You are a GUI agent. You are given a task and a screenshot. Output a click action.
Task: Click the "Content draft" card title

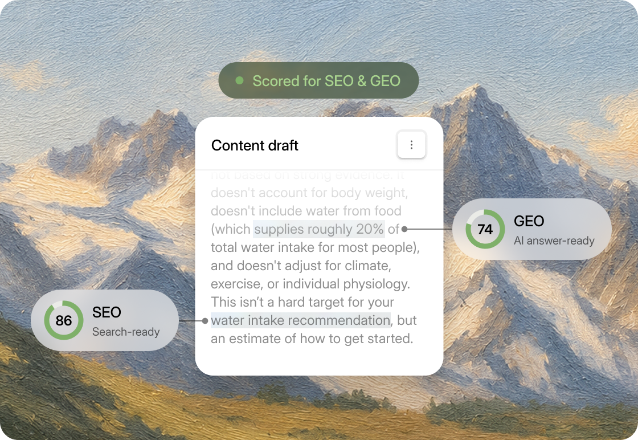tap(255, 145)
